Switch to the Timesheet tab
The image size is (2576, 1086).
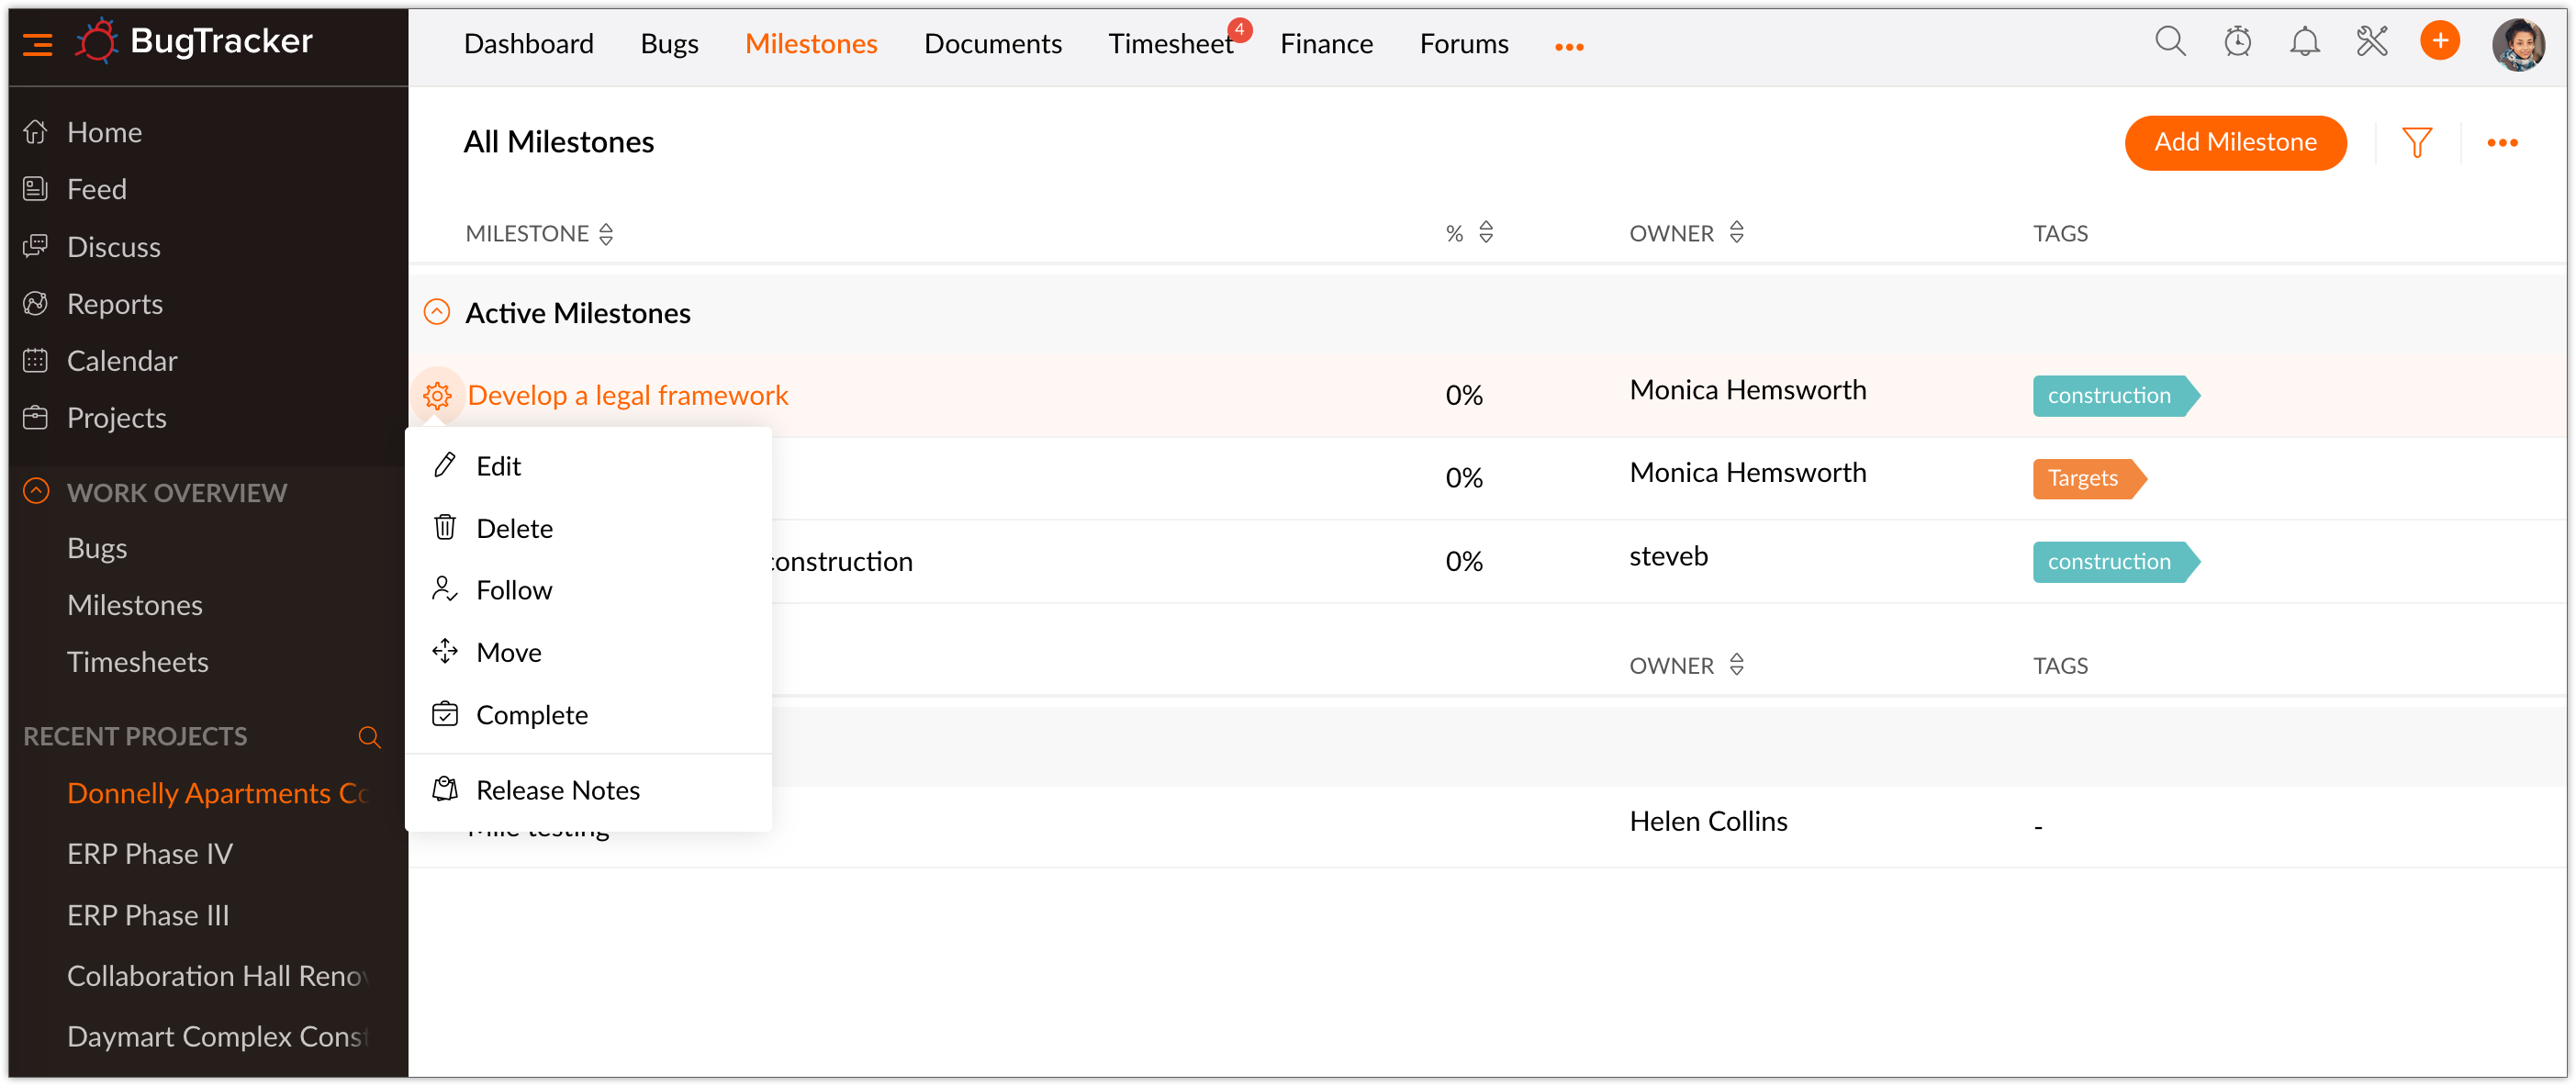pyautogui.click(x=1169, y=44)
